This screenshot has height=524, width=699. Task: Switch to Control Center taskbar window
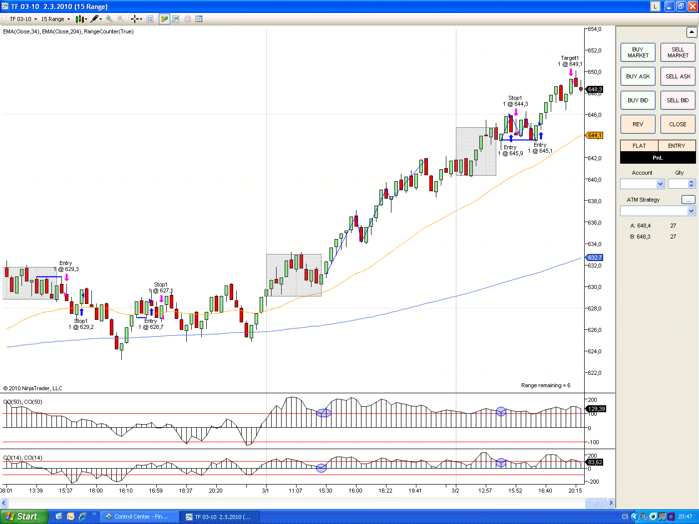coord(140,517)
